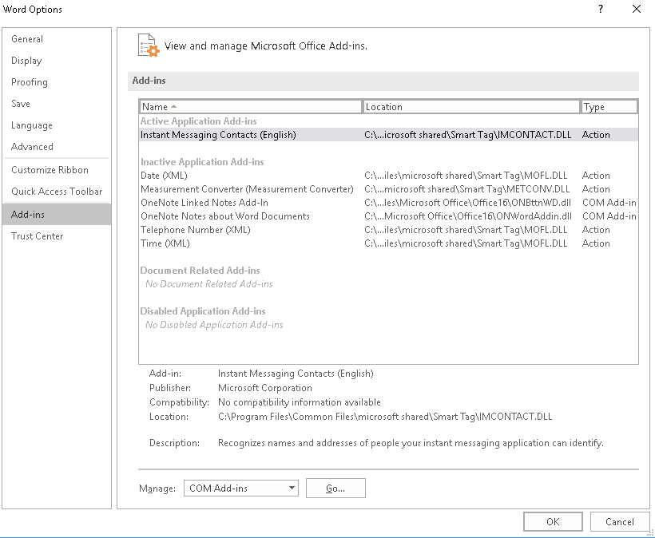
Task: Click the Active Application Add-ins group heading
Action: click(198, 121)
